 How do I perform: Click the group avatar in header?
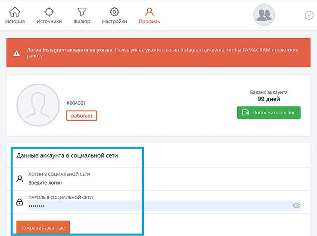[x=264, y=15]
